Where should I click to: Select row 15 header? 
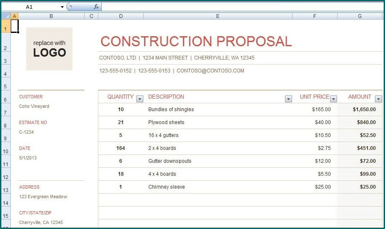click(x=6, y=213)
